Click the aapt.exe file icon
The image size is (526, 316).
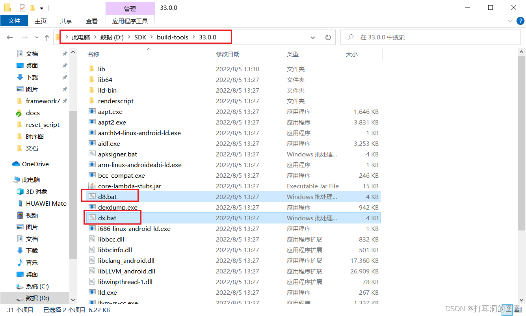click(x=92, y=112)
